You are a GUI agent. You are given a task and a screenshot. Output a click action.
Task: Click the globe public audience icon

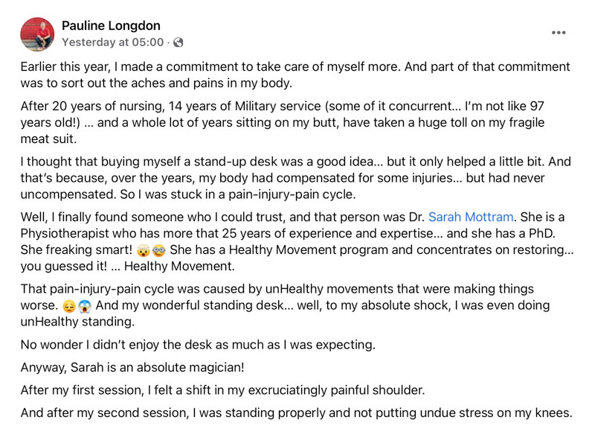pyautogui.click(x=178, y=42)
